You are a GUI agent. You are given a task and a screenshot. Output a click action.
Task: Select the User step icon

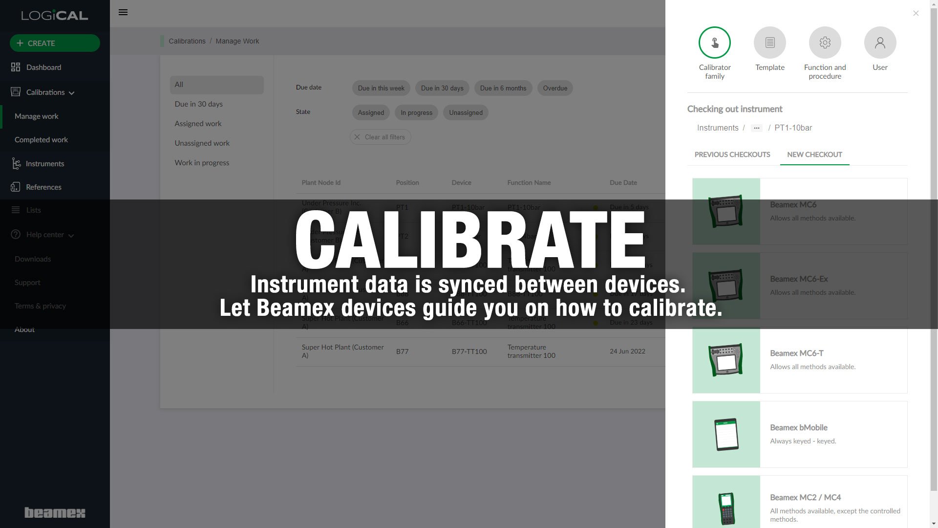coord(880,43)
